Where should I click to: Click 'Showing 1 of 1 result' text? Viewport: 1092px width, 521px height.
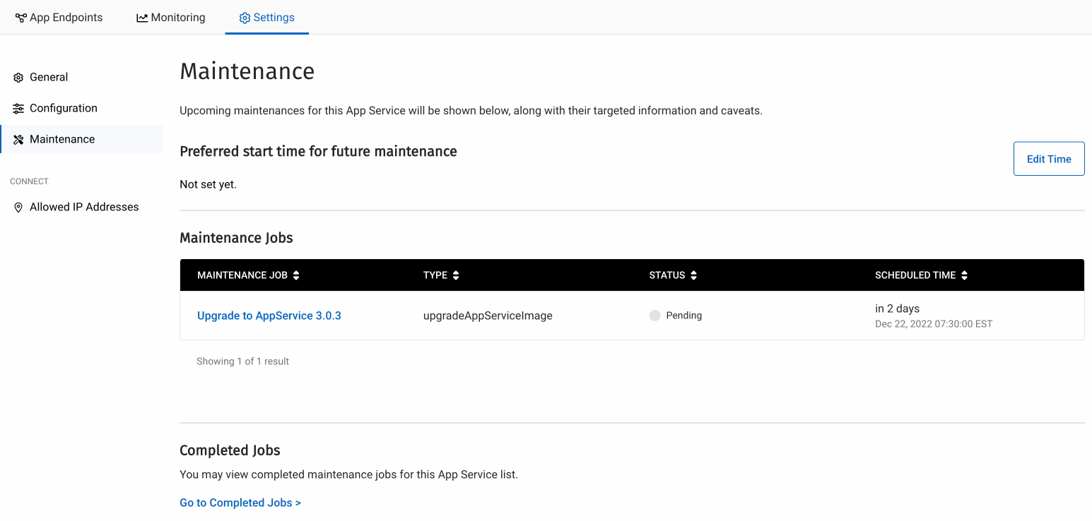pos(242,361)
